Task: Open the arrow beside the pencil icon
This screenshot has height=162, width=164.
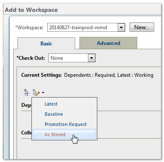Action: [43, 93]
